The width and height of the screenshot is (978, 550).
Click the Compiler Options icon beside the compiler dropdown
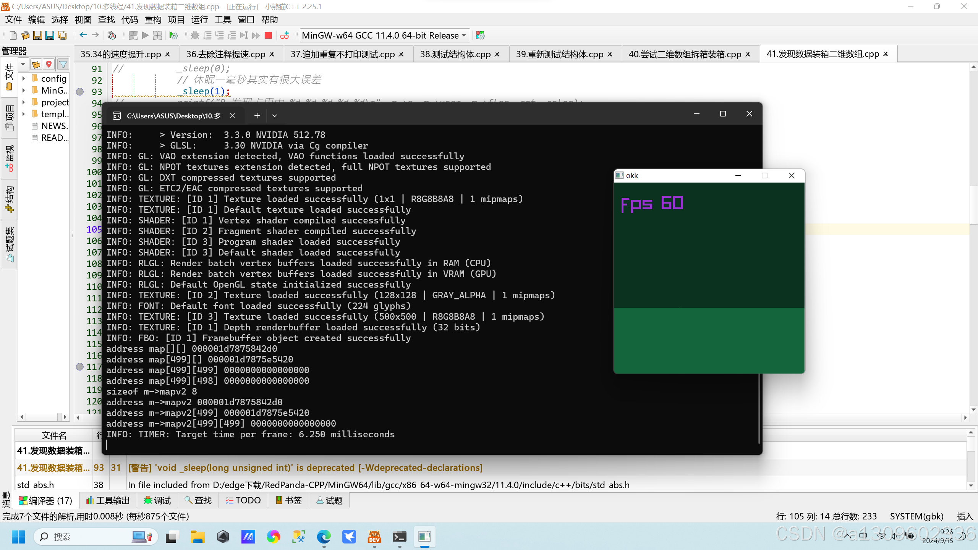[480, 36]
